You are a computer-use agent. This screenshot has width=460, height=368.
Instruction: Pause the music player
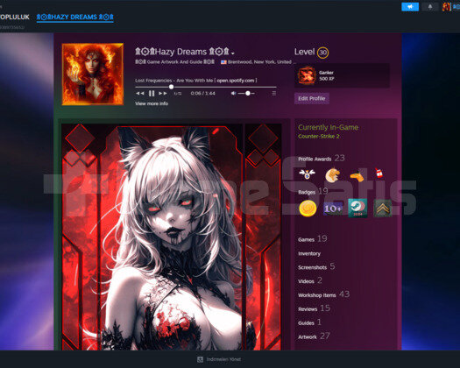152,94
